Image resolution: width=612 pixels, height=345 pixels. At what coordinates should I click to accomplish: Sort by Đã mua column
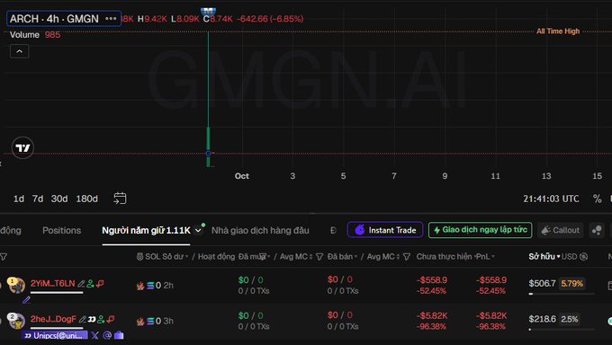click(x=254, y=257)
